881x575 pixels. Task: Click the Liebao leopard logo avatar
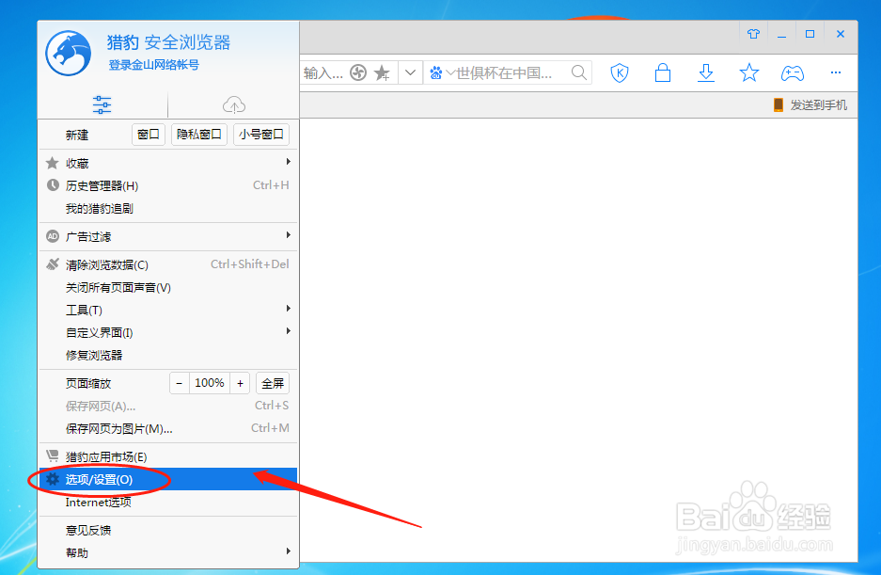(69, 54)
